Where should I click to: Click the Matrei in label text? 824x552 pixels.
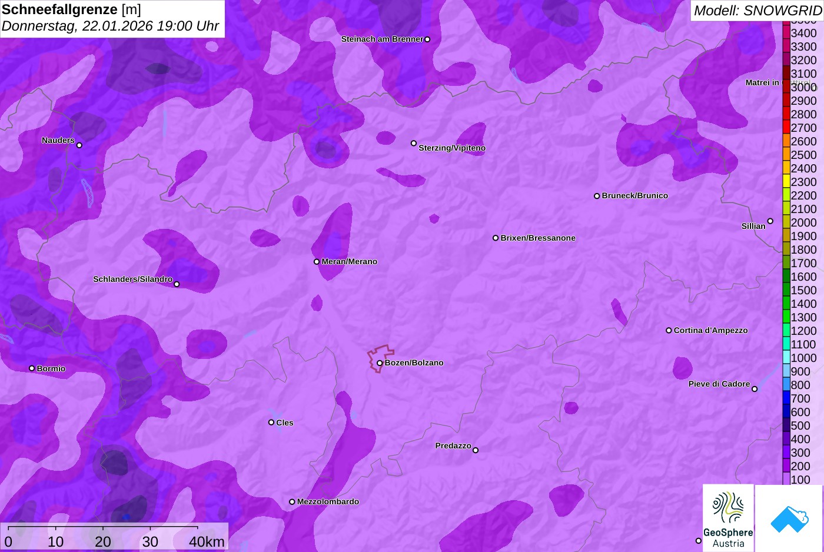pos(762,82)
